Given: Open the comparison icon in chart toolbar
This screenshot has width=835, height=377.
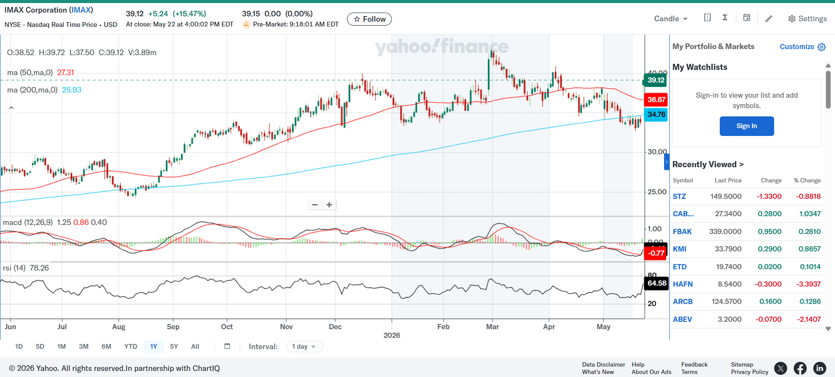Looking at the screenshot, I should click(x=707, y=18).
